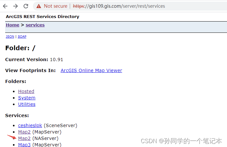227x147 pixels.
Task: Go back with the browser back arrow
Action: pyautogui.click(x=5, y=6)
